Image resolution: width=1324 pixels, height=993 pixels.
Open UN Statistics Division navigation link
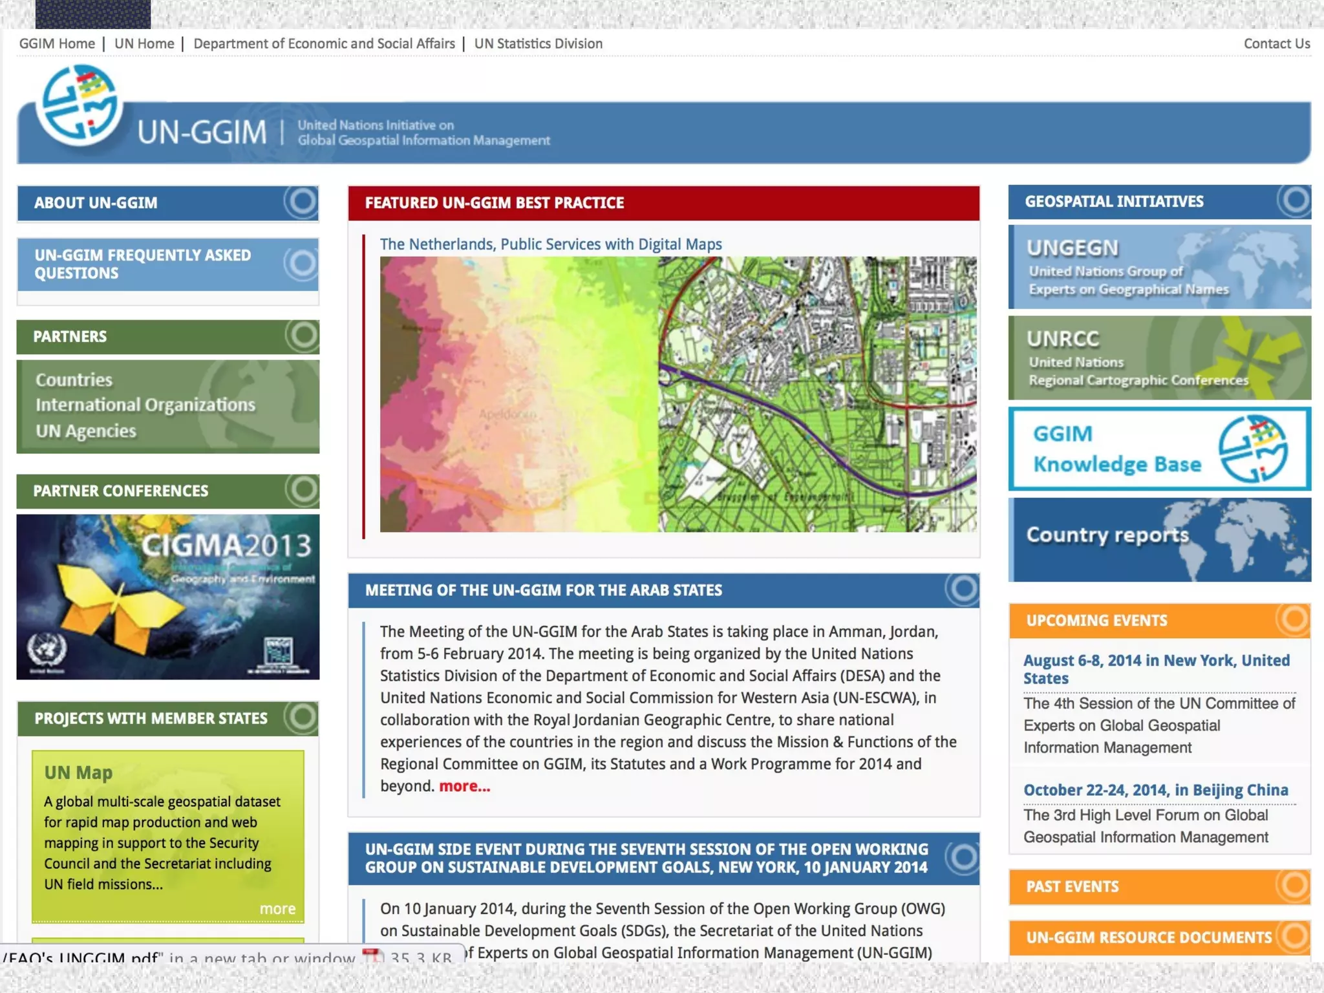point(538,43)
